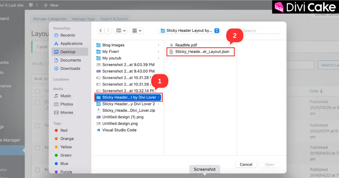Select ReadMe.pdf file
339x178 pixels.
(x=186, y=45)
